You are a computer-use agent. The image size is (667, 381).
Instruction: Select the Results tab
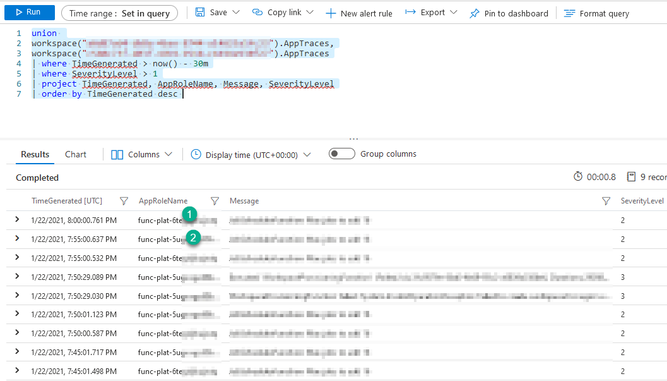[x=35, y=154]
